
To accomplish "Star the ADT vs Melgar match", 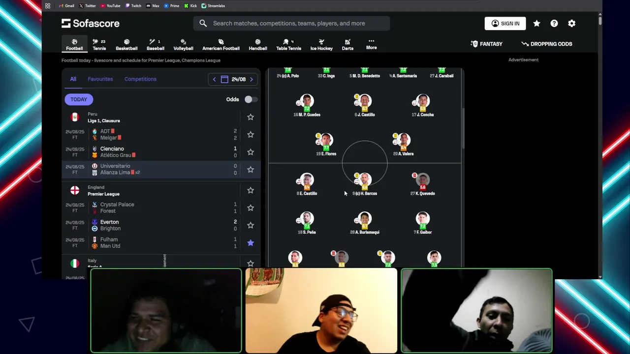I will coord(251,134).
